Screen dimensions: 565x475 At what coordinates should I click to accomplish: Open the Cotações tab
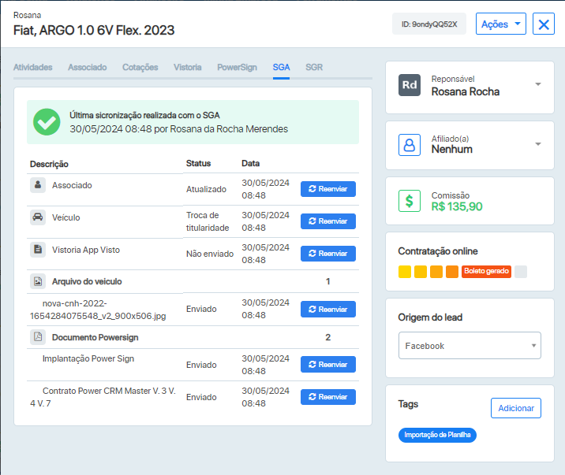(140, 67)
